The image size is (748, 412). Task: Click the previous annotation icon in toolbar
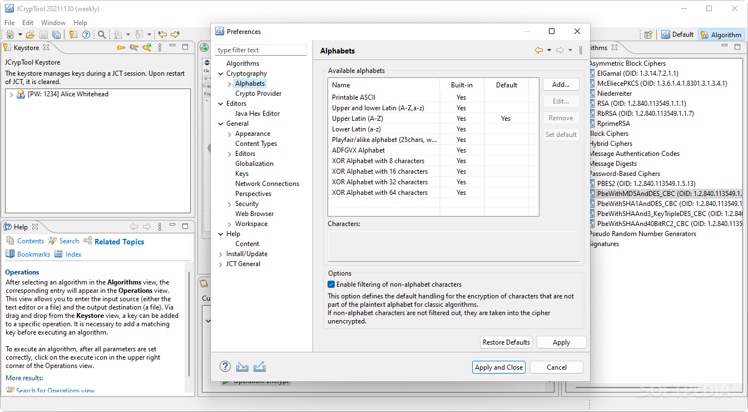coord(139,35)
